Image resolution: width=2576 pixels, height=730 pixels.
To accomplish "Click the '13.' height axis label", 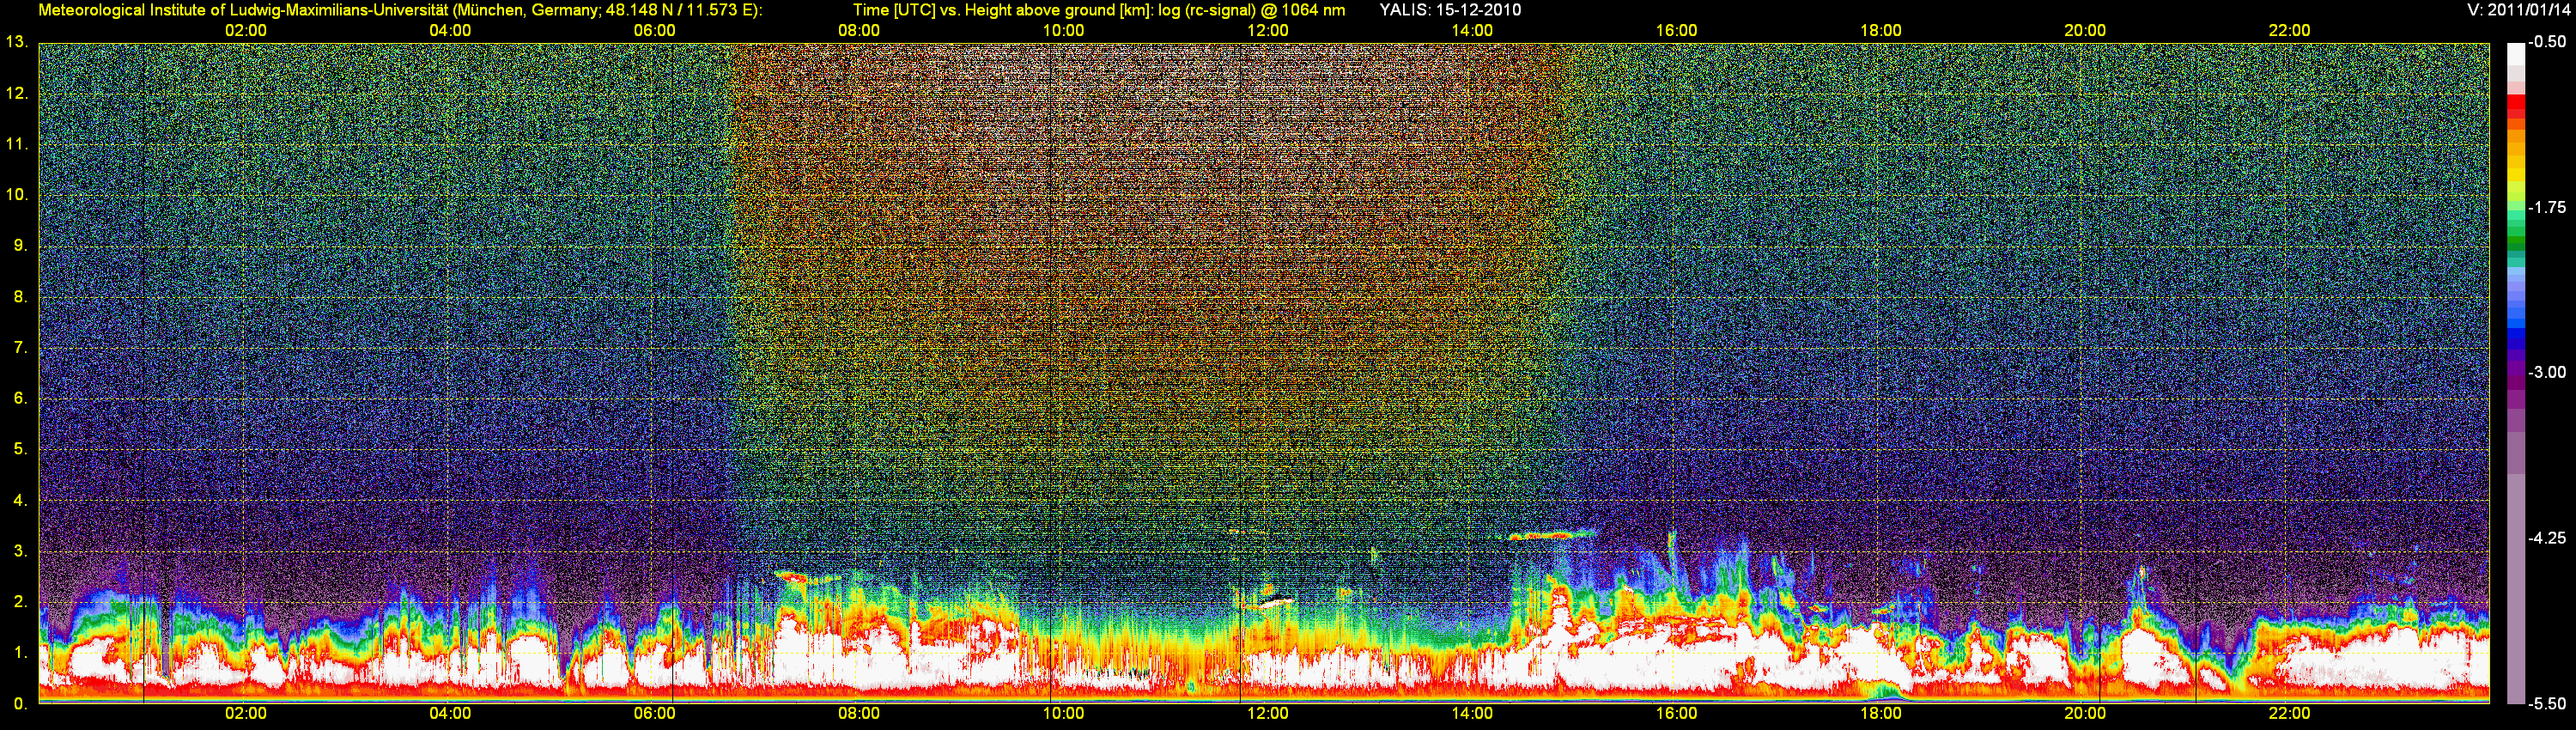I will coord(17,43).
